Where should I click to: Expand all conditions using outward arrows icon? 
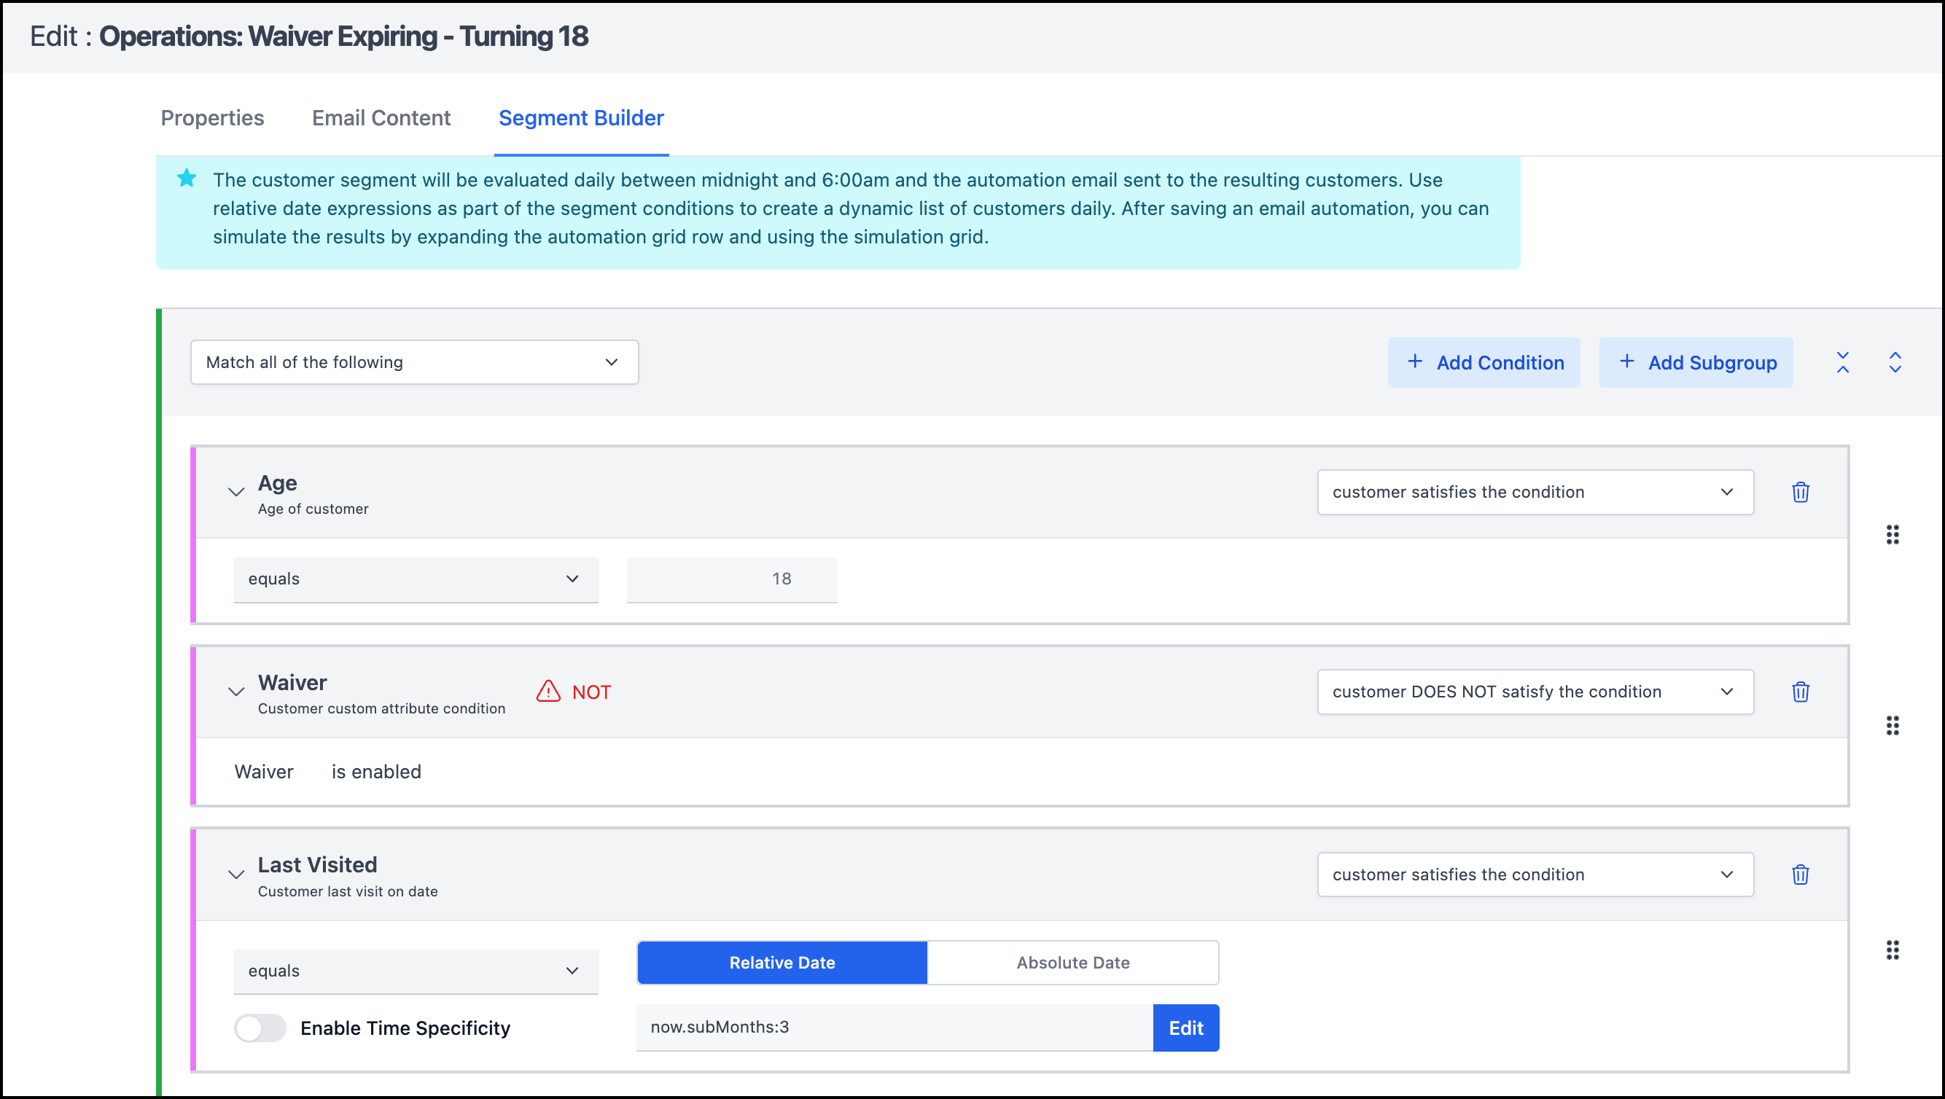tap(1895, 362)
